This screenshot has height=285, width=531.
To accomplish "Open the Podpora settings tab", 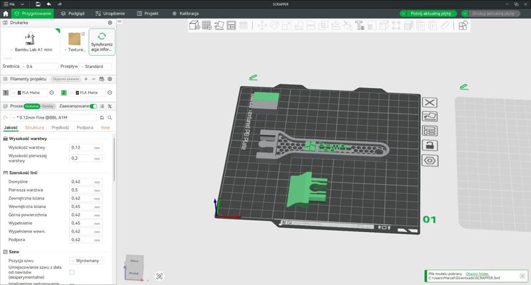I will click(85, 127).
